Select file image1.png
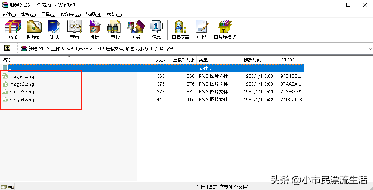373x190 pixels. point(22,76)
